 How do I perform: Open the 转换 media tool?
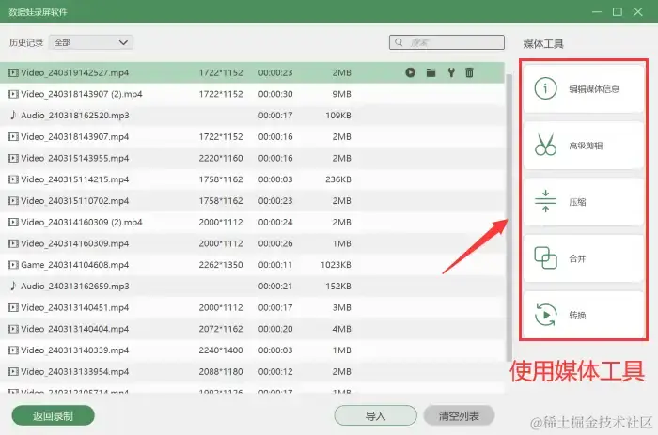click(x=584, y=315)
